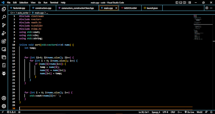
Task: Open notifications bell in status bar
Action: (211, 112)
